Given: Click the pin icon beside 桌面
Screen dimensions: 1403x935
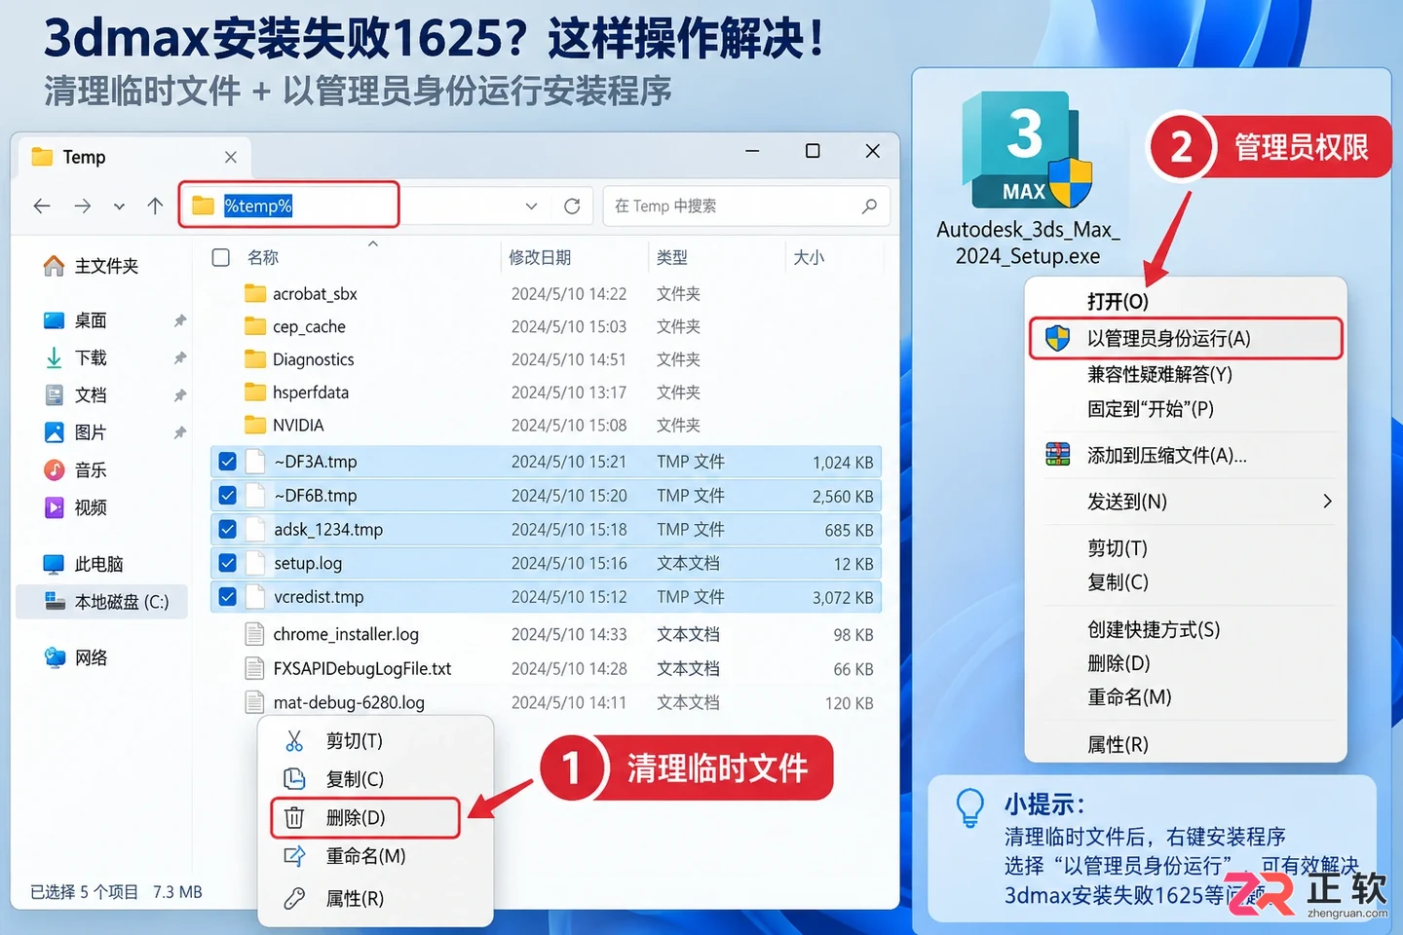Looking at the screenshot, I should tap(179, 320).
